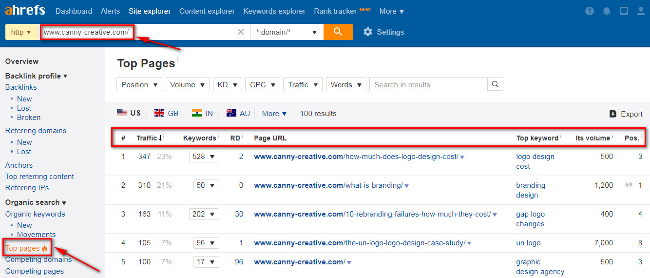Sort by Its volume column header
Screen dimensions: 650x278
[x=593, y=138]
